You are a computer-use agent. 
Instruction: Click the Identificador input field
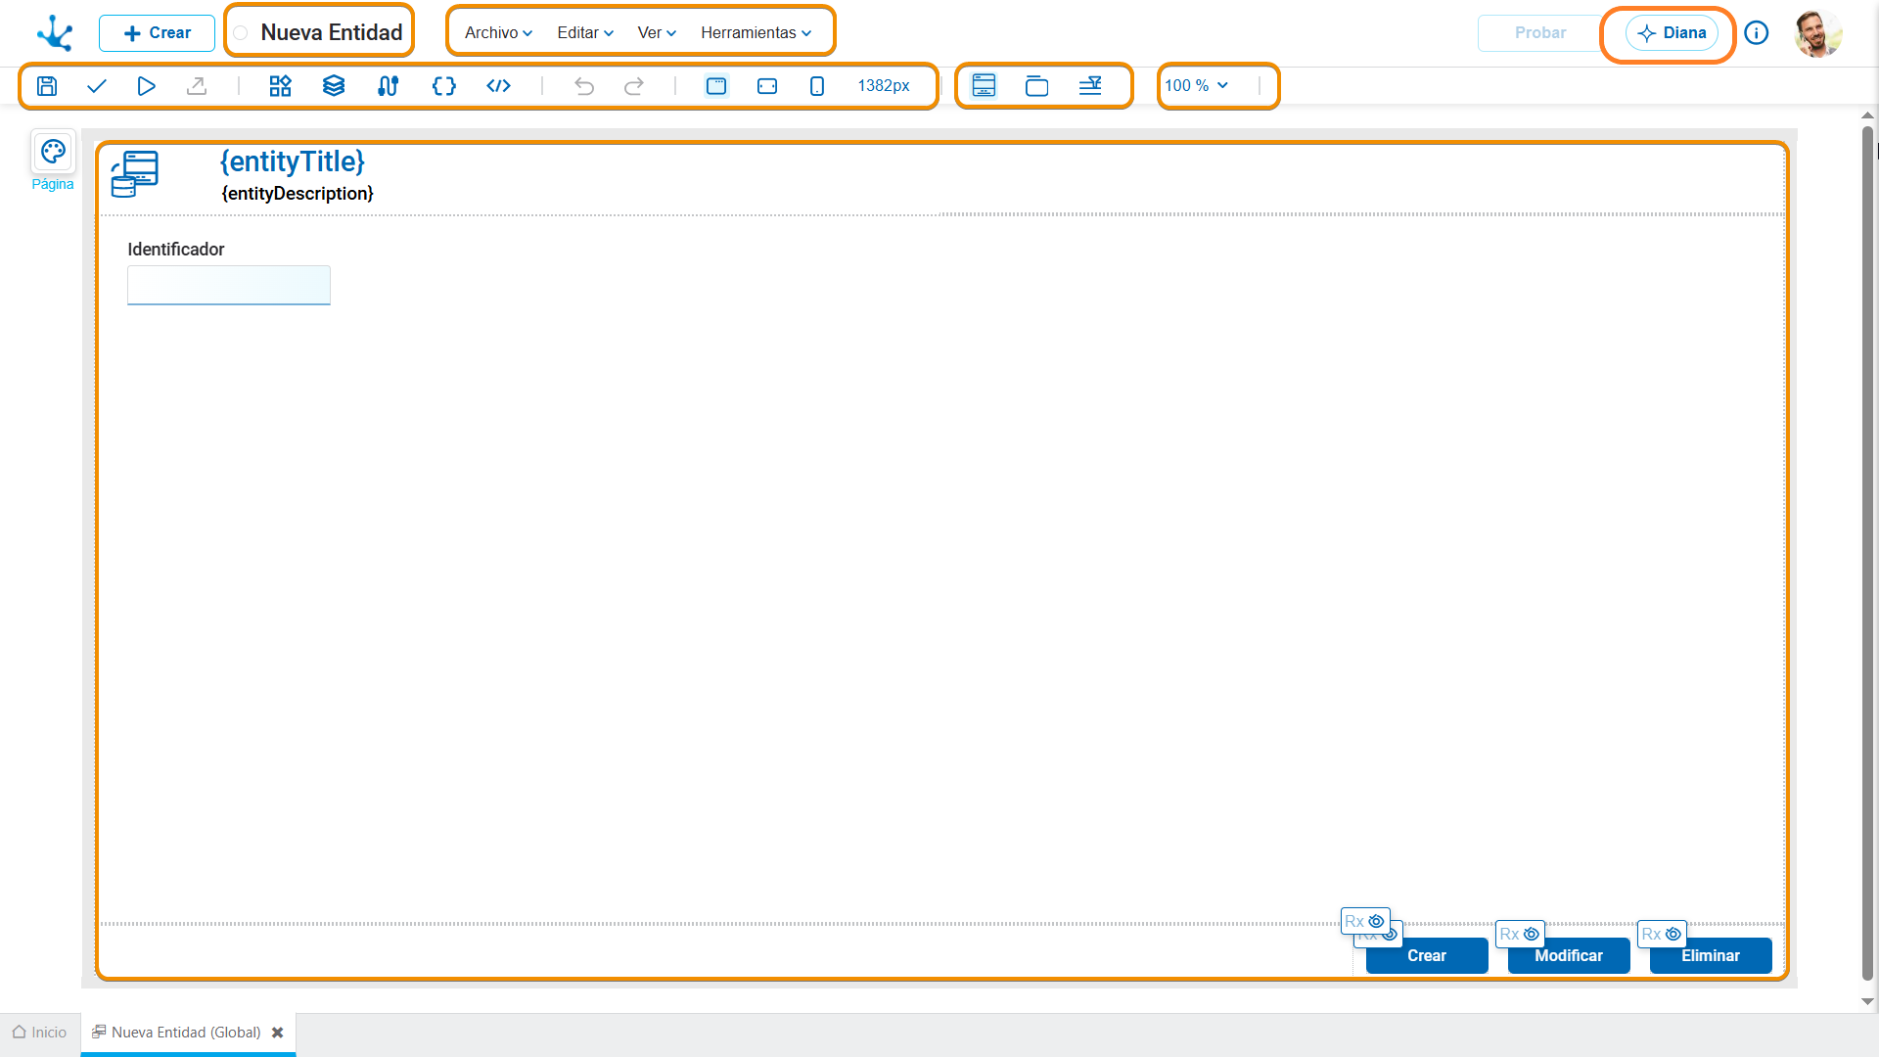pyautogui.click(x=229, y=285)
